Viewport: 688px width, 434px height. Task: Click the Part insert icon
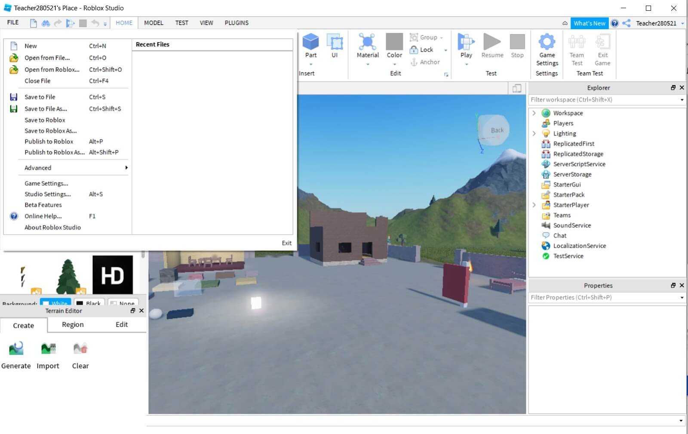click(310, 43)
